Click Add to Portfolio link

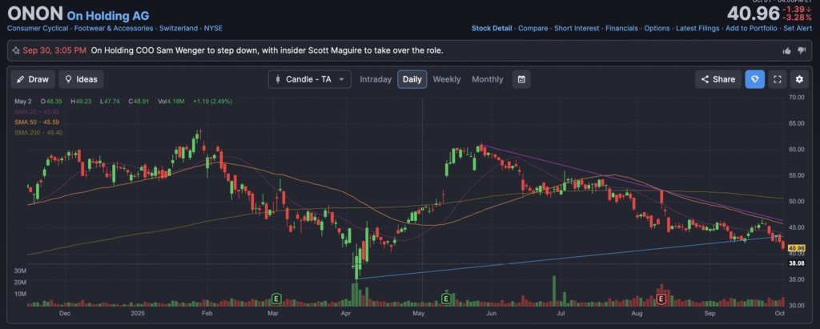coord(742,28)
